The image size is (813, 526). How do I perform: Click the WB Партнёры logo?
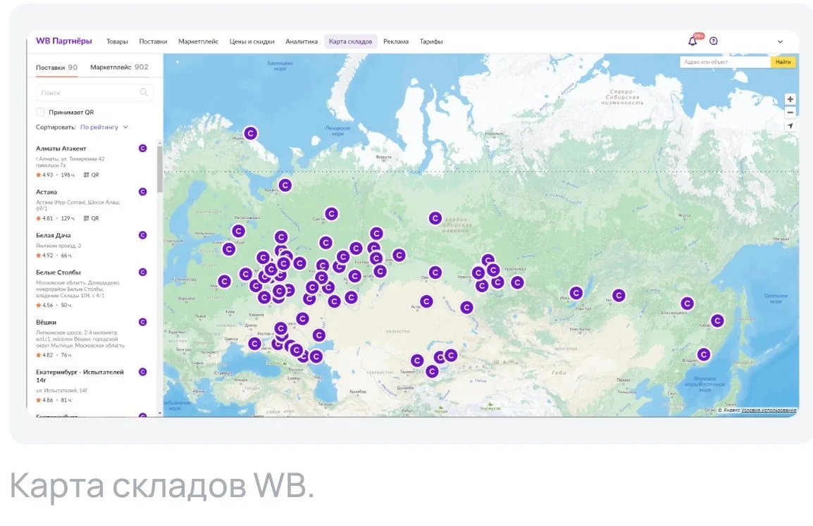click(x=64, y=41)
